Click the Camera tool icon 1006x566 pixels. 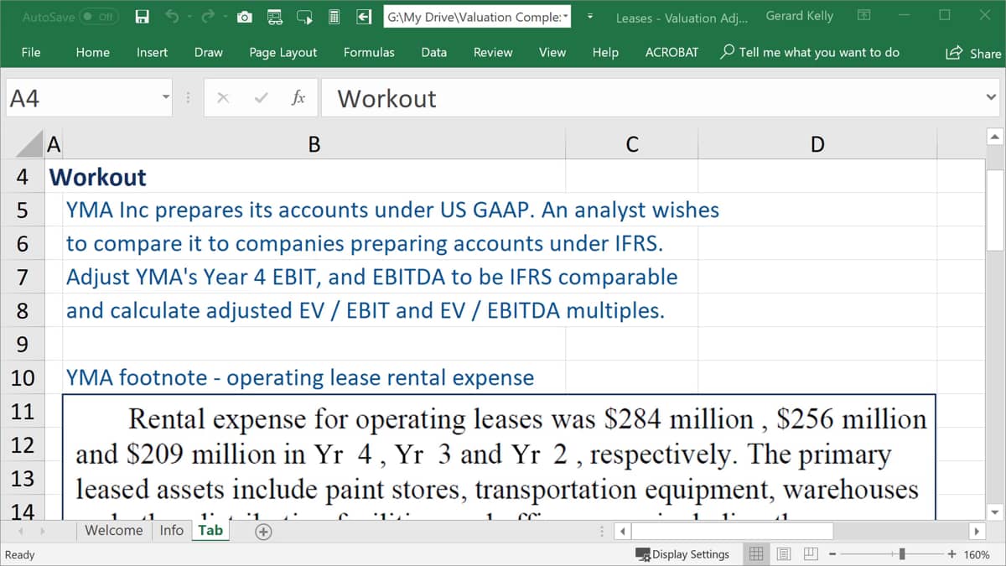[x=245, y=17]
